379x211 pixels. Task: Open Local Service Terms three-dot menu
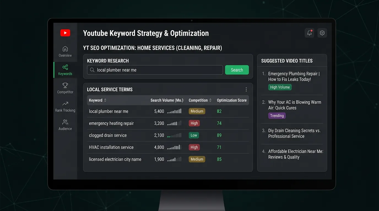pos(246,90)
